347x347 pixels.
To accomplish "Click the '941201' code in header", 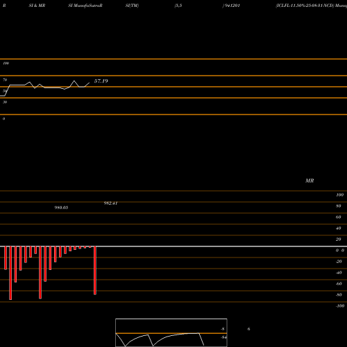I will 232,6.
